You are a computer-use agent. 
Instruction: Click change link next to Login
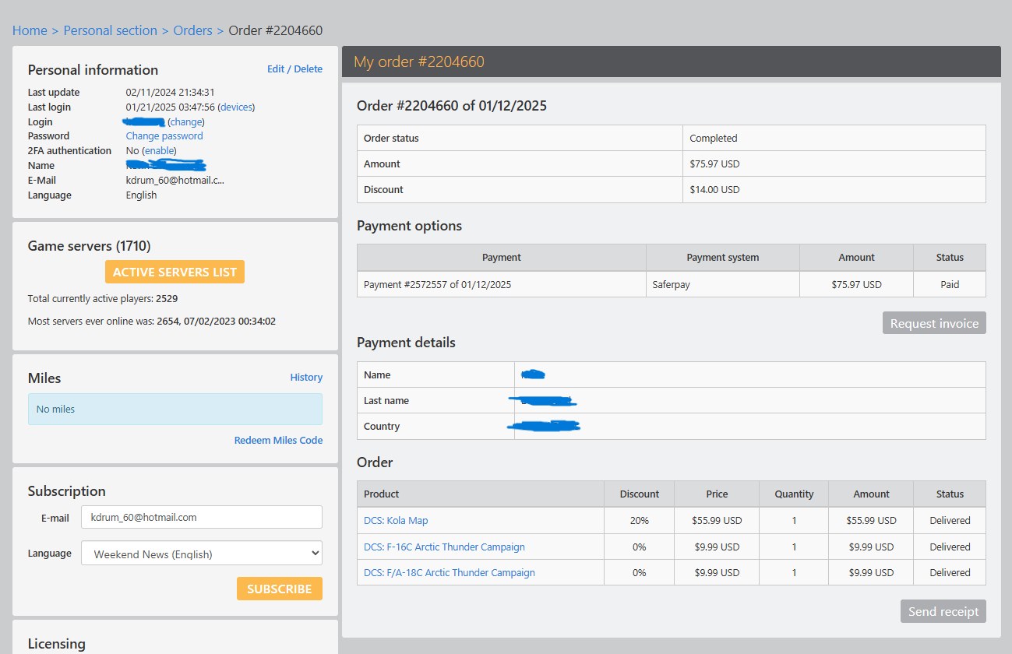[x=186, y=121]
